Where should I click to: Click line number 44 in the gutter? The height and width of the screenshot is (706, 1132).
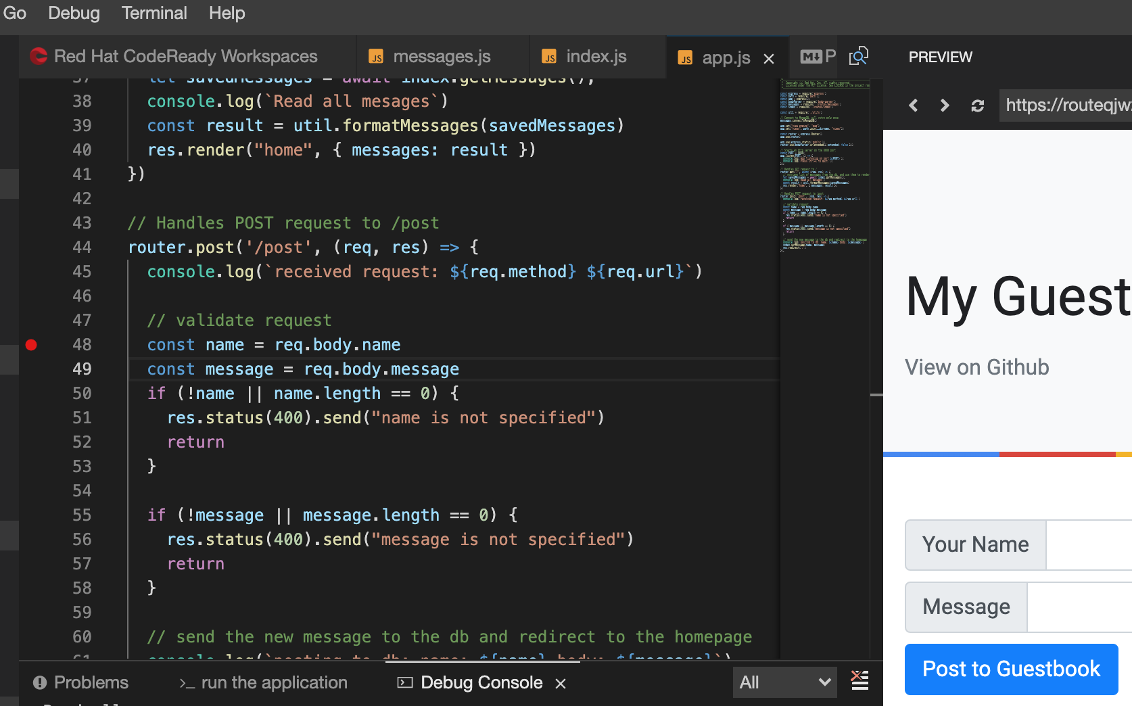[82, 248]
